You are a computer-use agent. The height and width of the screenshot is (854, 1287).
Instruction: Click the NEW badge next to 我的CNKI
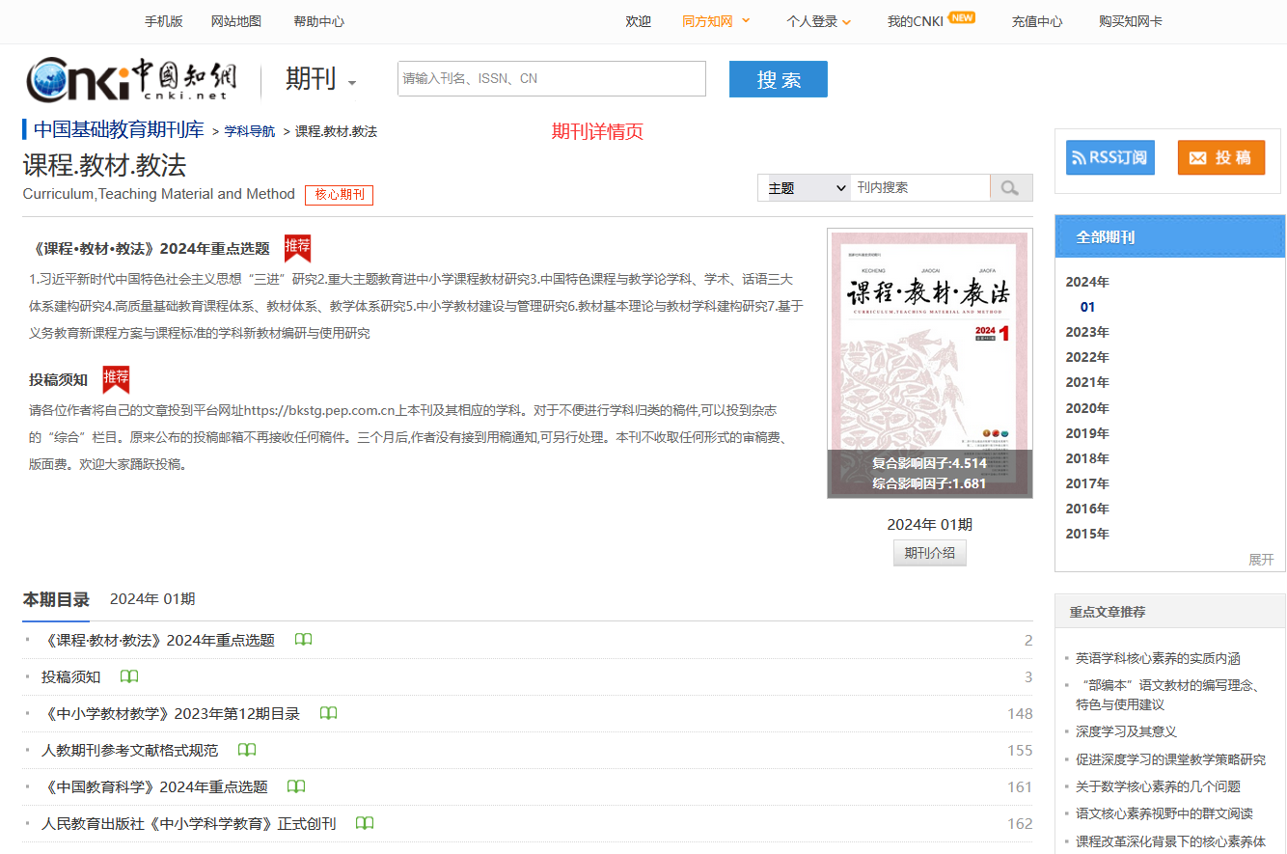962,17
